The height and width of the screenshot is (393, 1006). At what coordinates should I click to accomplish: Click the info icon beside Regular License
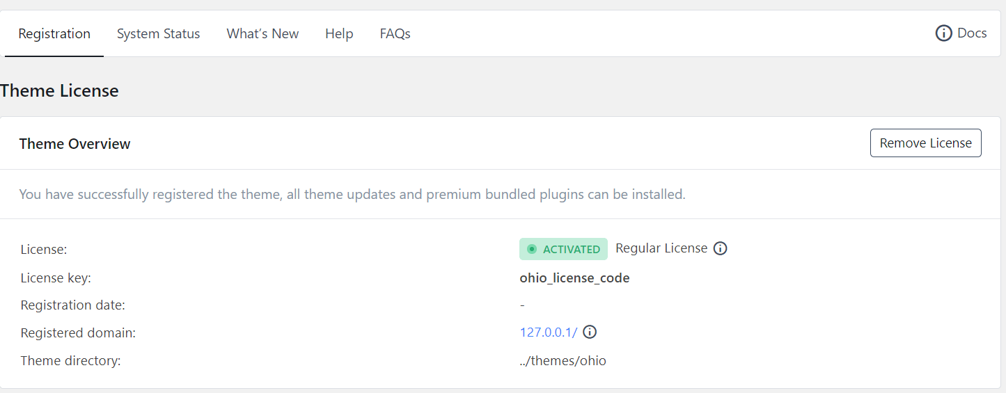pyautogui.click(x=721, y=248)
